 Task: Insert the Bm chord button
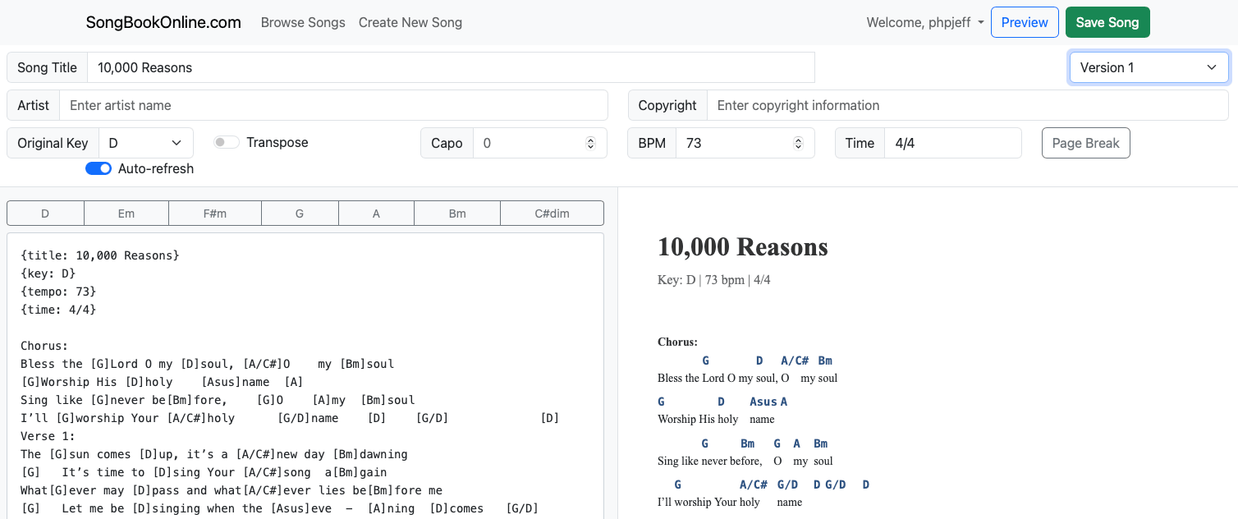(457, 214)
